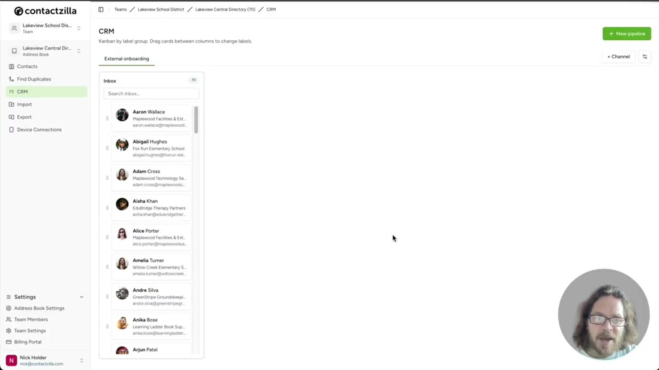Select the CRM sidebar item

47,92
